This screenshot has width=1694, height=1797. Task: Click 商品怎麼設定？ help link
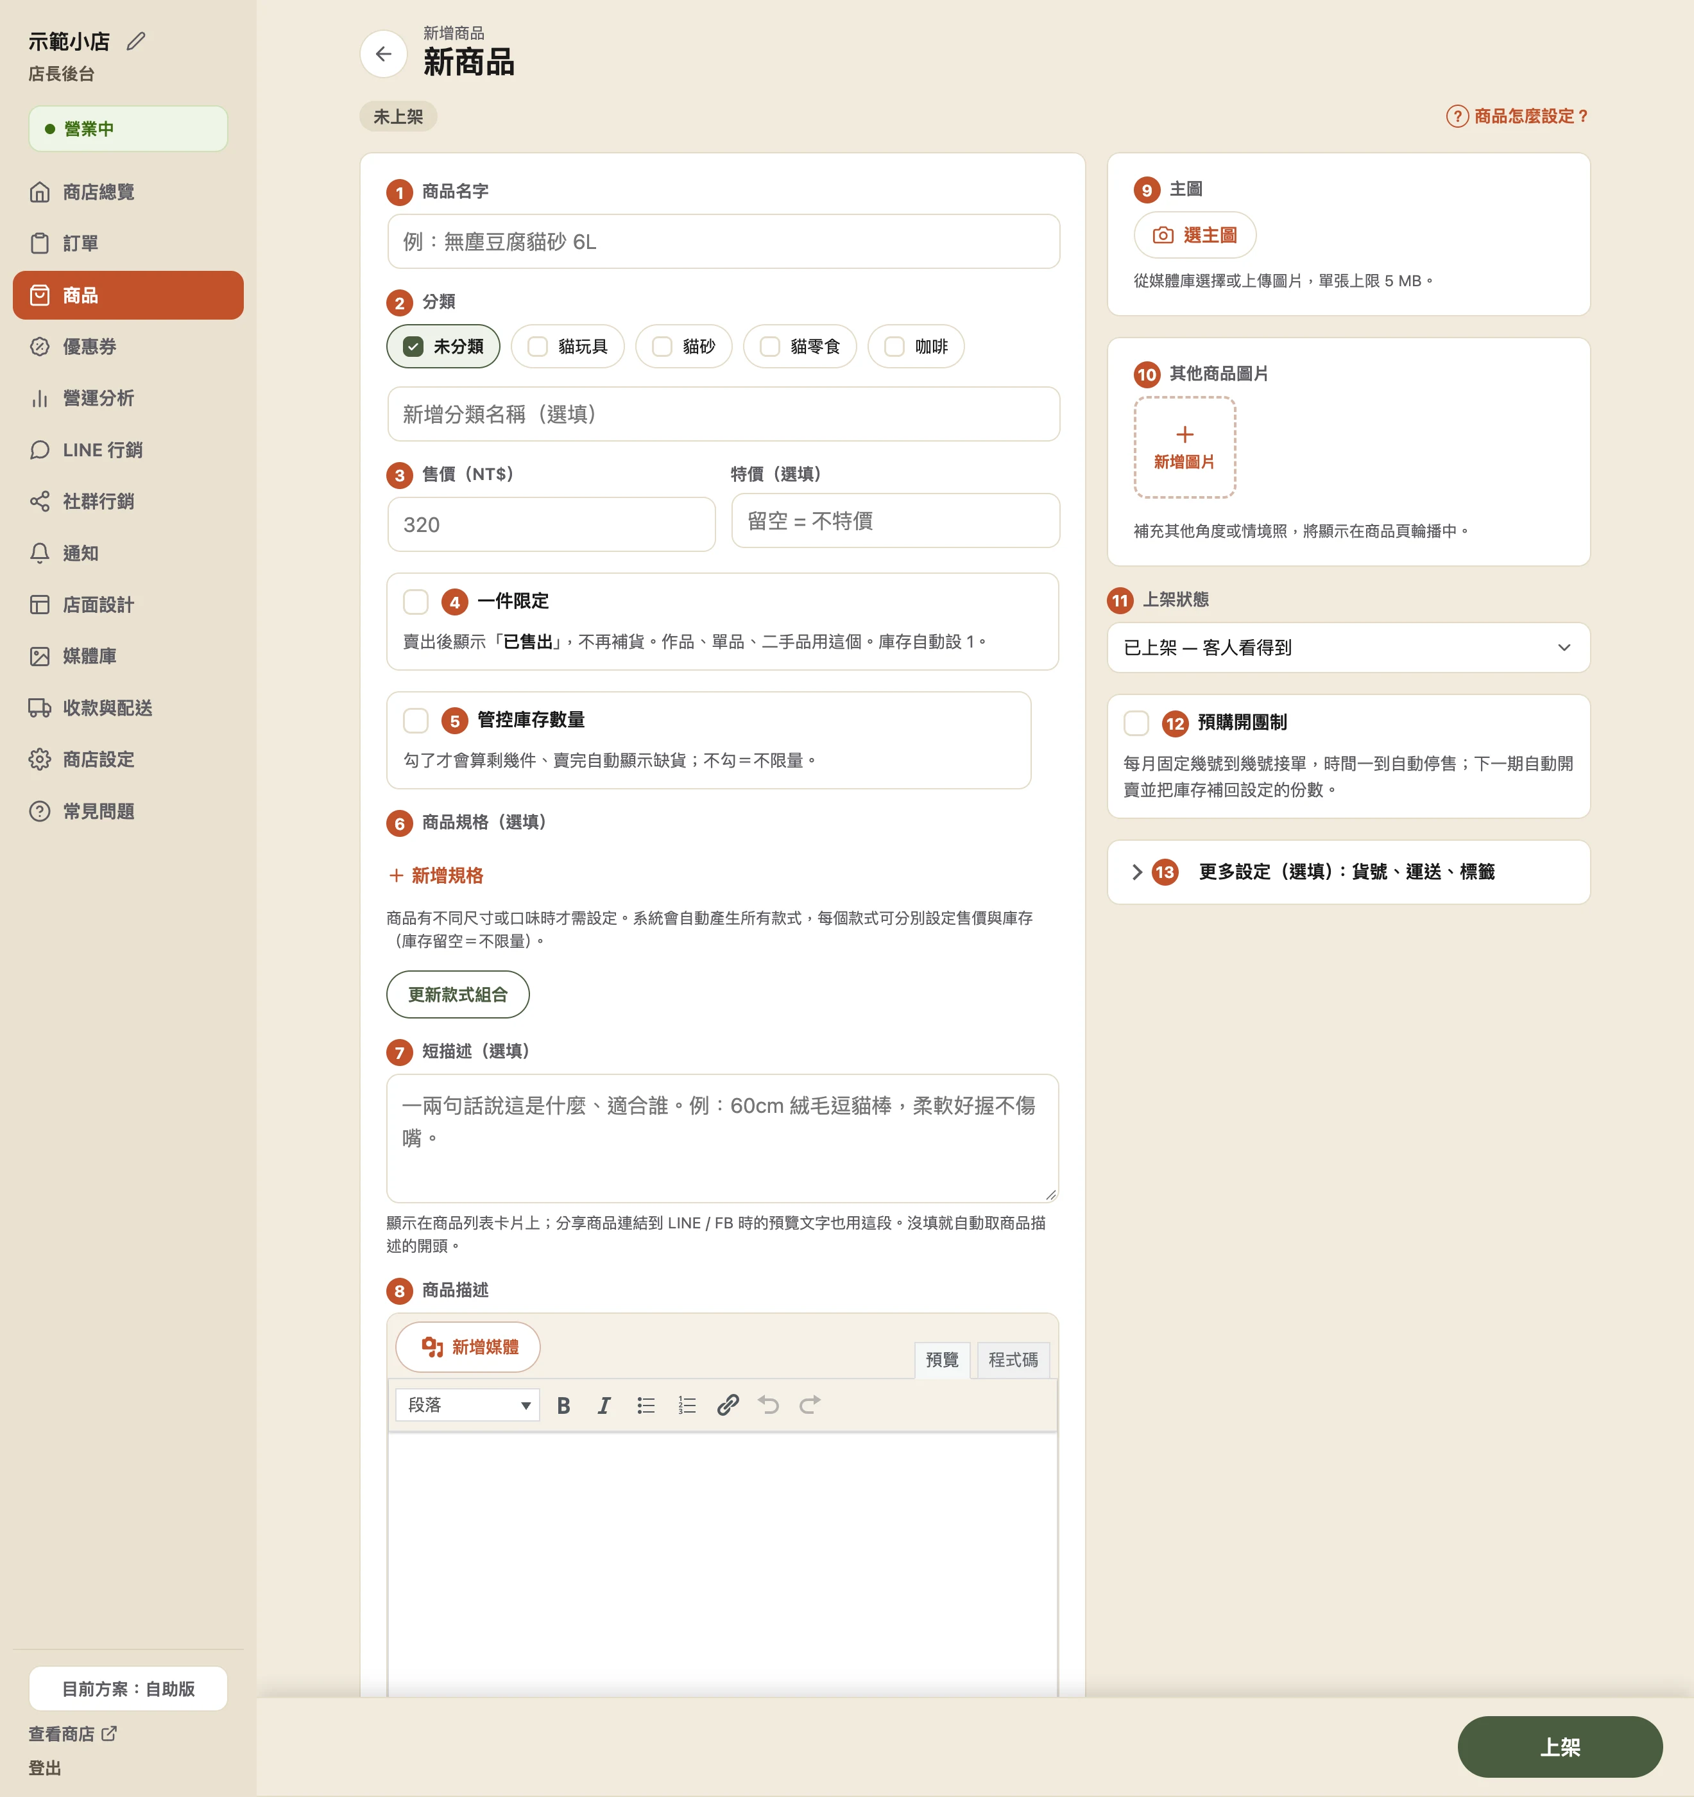(x=1518, y=117)
